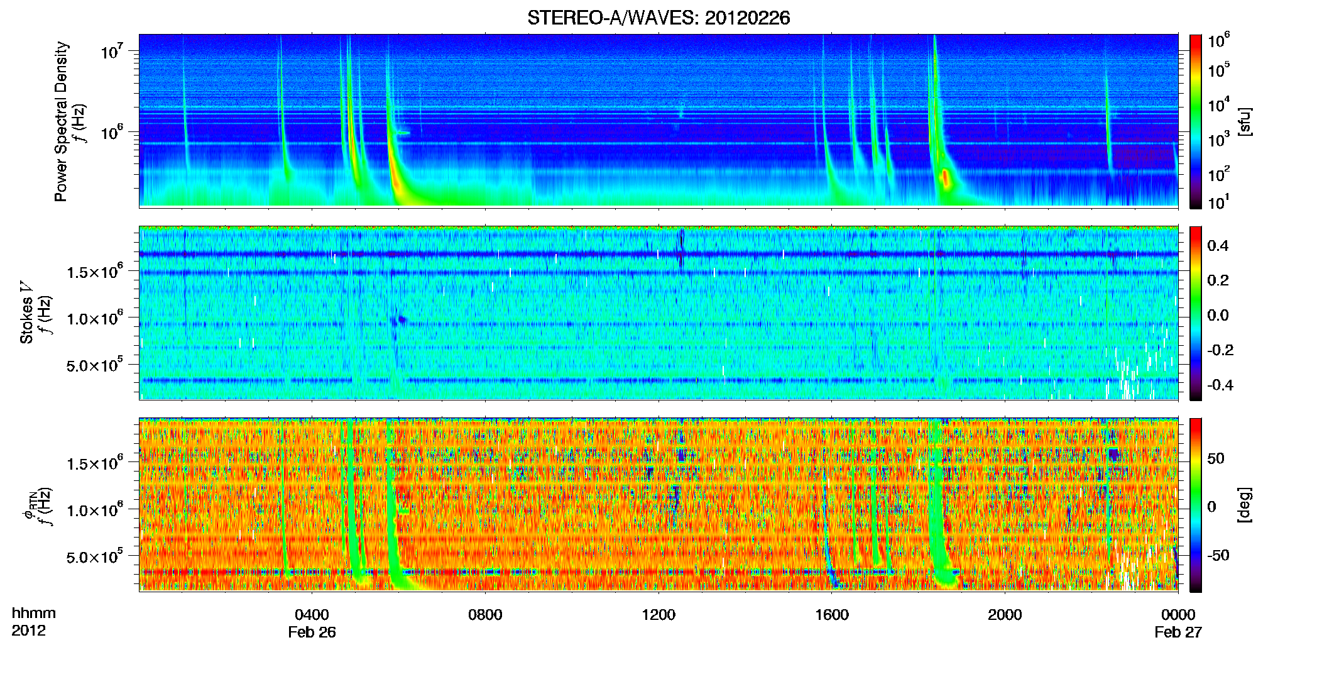Click the -0.4 label on the Stokes colorbar

[x=1220, y=385]
